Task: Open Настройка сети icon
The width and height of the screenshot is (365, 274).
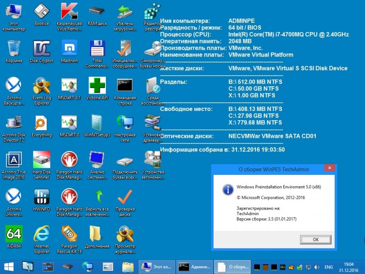Action: point(125,128)
